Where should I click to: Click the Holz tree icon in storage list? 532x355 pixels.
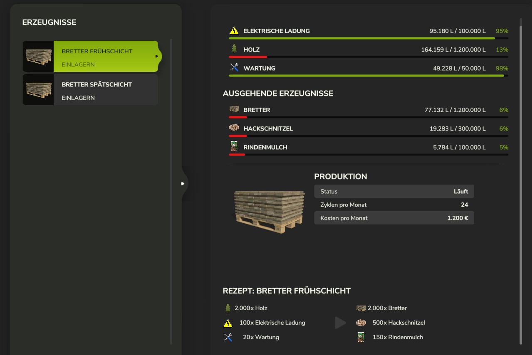tap(234, 49)
